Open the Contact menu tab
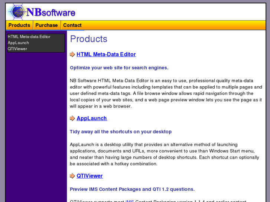The height and width of the screenshot is (202, 270). point(72,25)
